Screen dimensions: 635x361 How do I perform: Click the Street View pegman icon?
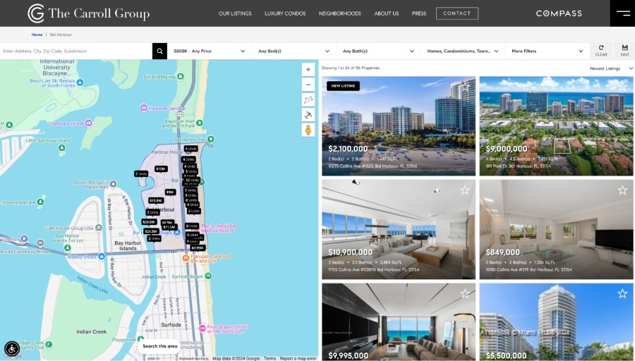[x=308, y=130]
